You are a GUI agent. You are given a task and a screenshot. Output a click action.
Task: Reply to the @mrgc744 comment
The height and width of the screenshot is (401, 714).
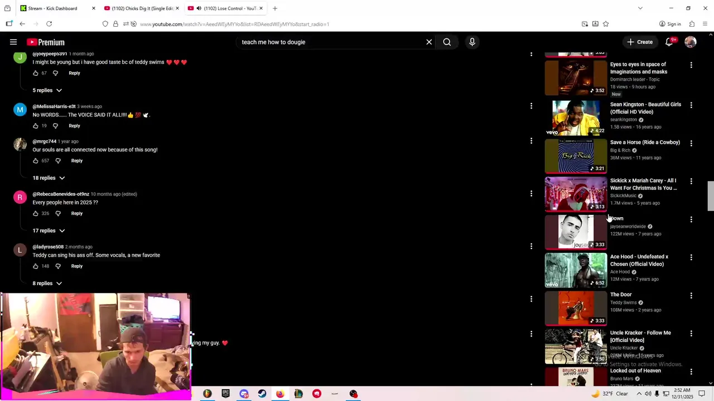[x=77, y=161]
